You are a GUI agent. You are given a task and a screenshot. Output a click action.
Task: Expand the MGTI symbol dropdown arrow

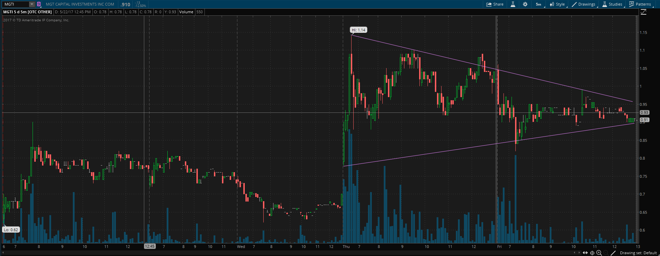(32, 4)
